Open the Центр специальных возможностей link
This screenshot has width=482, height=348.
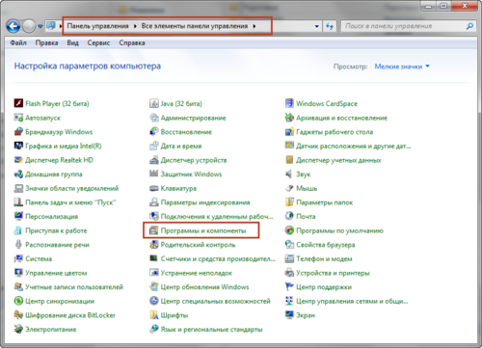[x=215, y=301]
